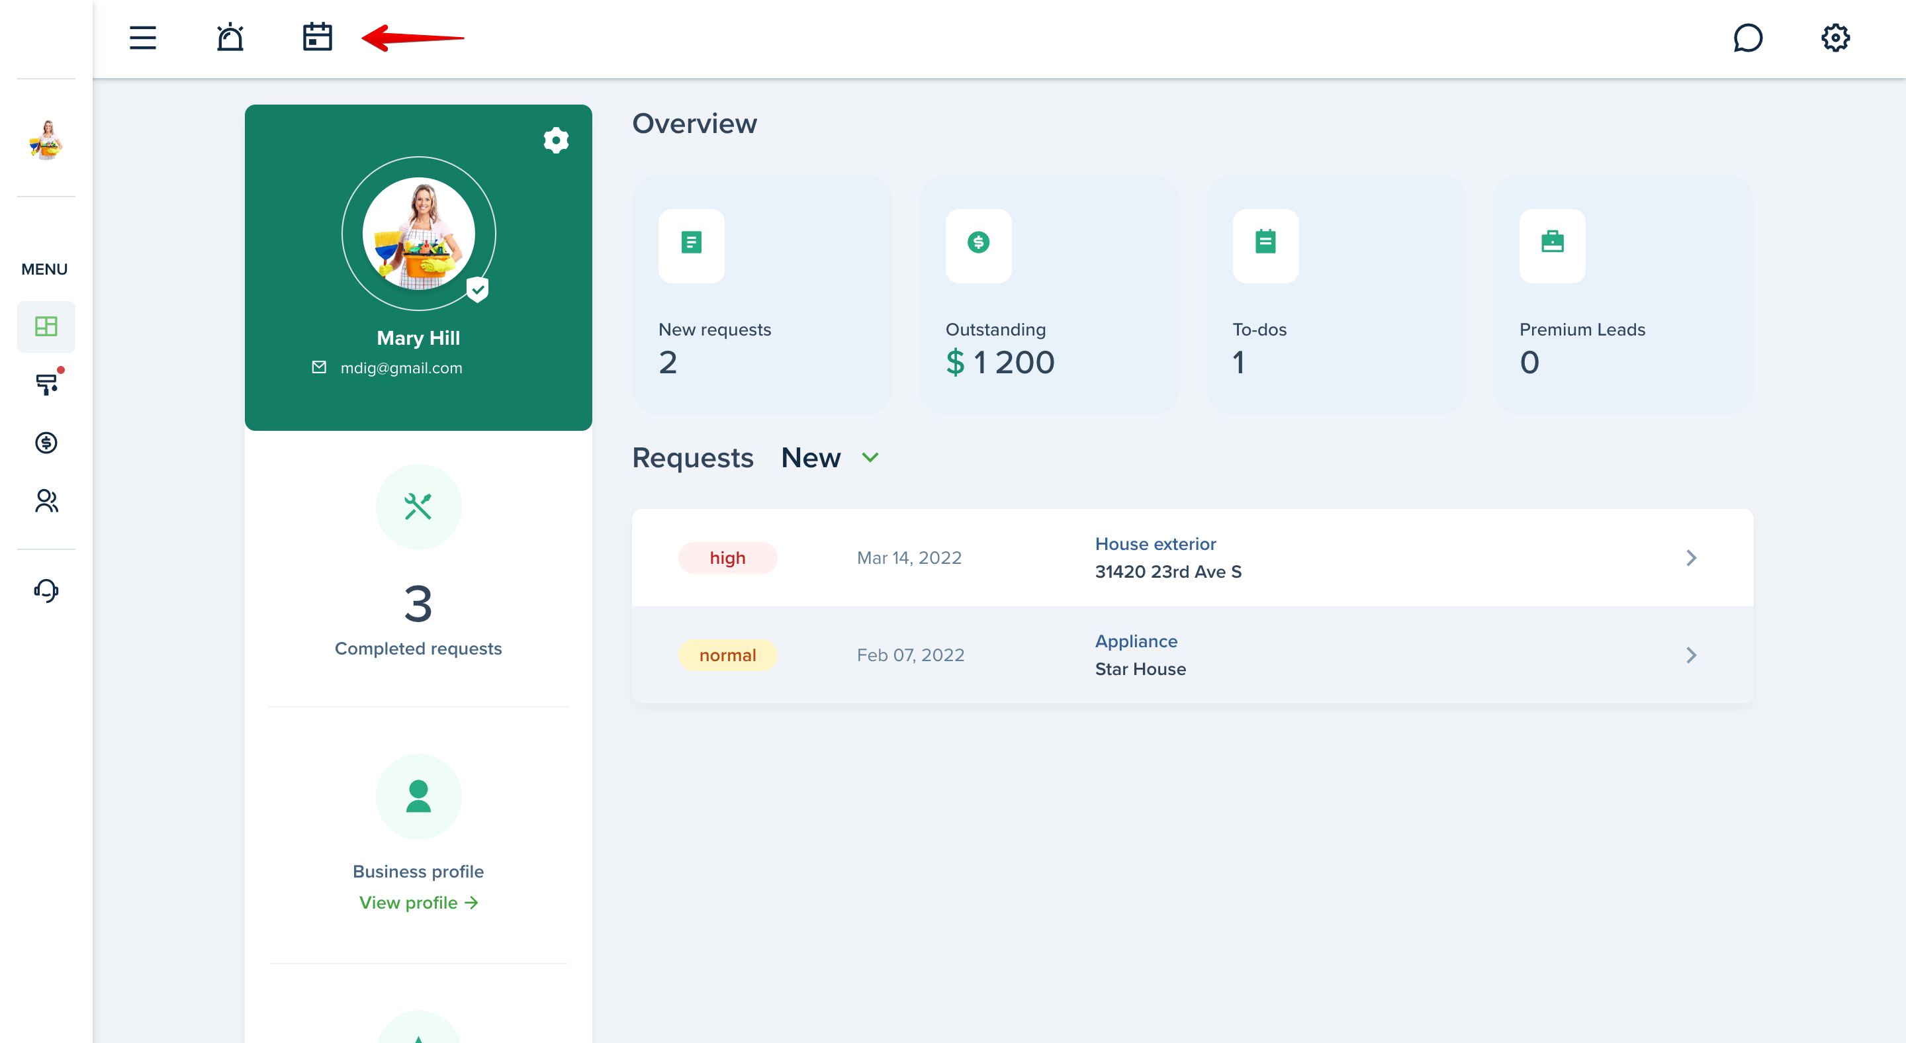Open the calendar from top bar
1906x1043 pixels.
pos(318,37)
